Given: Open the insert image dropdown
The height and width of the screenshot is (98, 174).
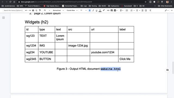Looking at the screenshot, I should [116, 10].
